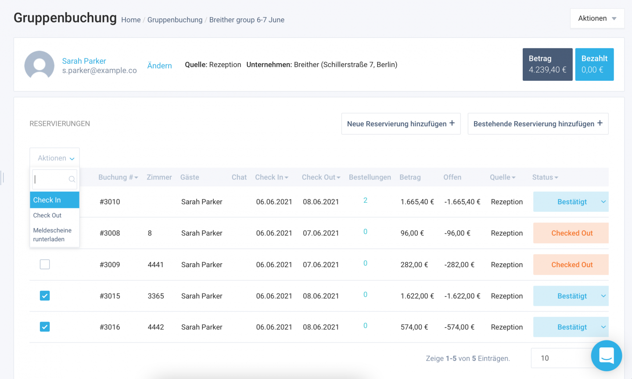Sort by the Check Out column

321,177
